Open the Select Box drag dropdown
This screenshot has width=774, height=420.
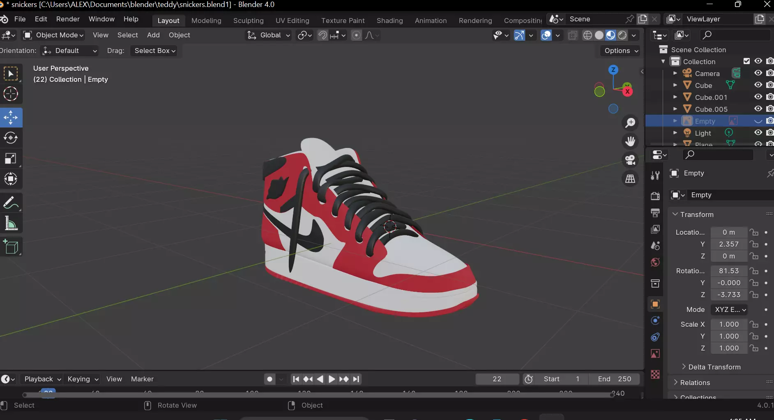154,51
